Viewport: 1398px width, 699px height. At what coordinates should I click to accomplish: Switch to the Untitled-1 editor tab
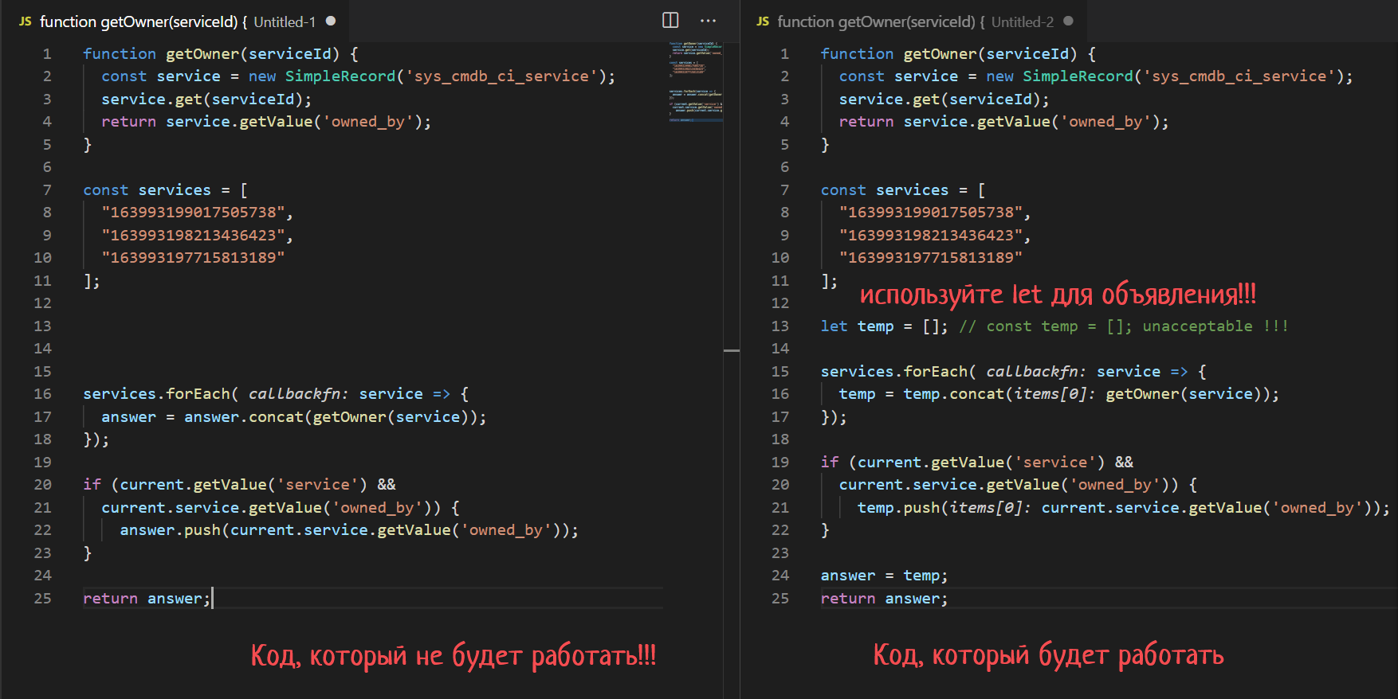[177, 21]
